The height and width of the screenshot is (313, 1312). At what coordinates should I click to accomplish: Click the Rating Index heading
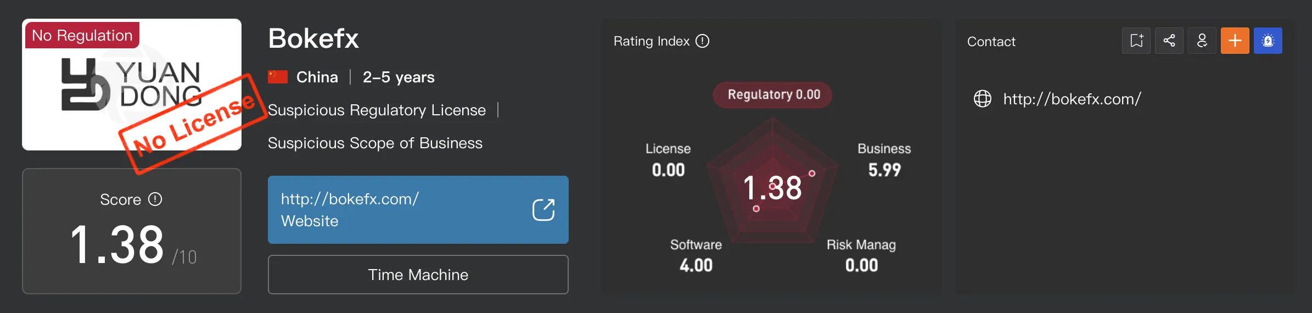pyautogui.click(x=652, y=41)
